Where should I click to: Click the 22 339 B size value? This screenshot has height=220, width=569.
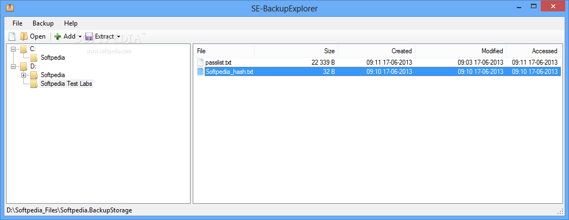click(323, 62)
